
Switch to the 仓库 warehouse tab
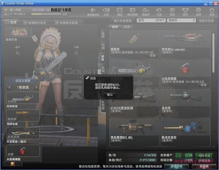pyautogui.click(x=11, y=22)
